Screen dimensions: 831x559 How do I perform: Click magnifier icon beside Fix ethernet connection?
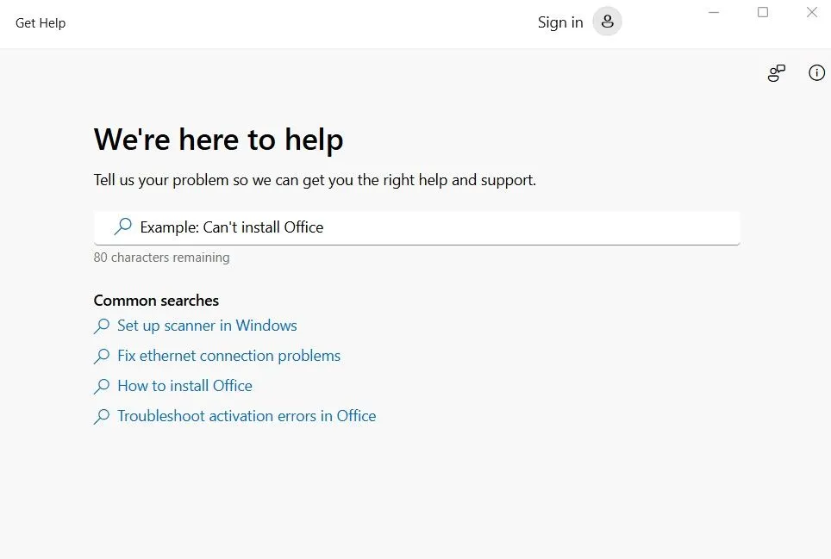(x=101, y=356)
